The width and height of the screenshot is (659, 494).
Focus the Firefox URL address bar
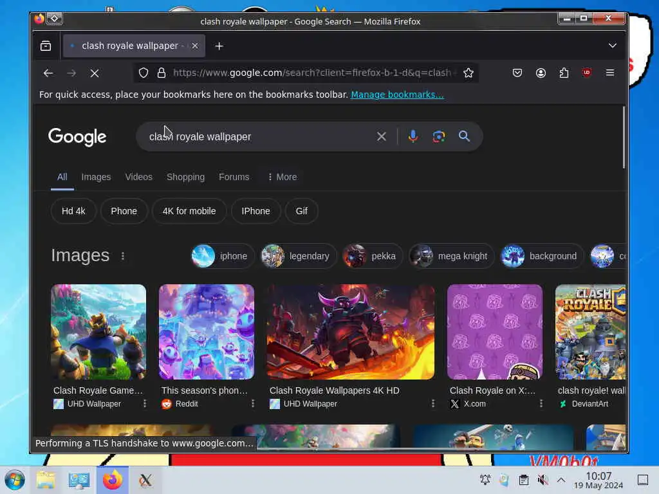pyautogui.click(x=312, y=73)
